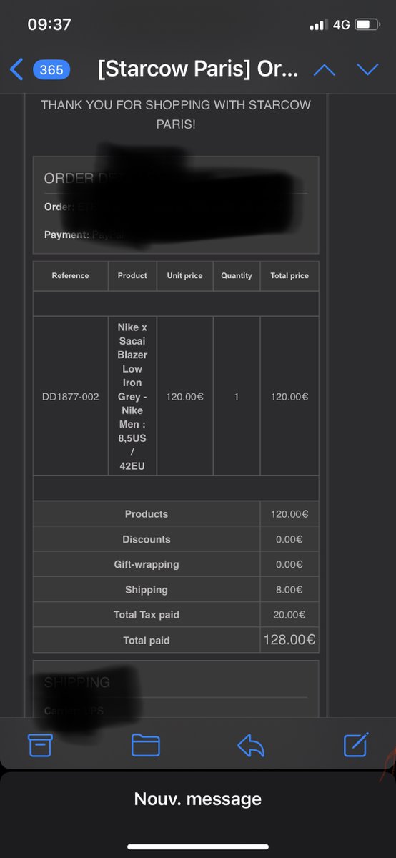
Task: Archive this email with the box icon
Action: click(40, 745)
